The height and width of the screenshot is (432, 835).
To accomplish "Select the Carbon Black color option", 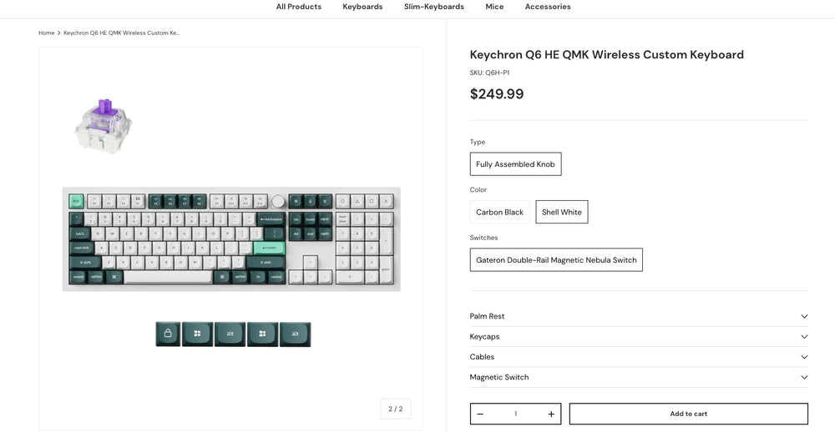I will 500,212.
